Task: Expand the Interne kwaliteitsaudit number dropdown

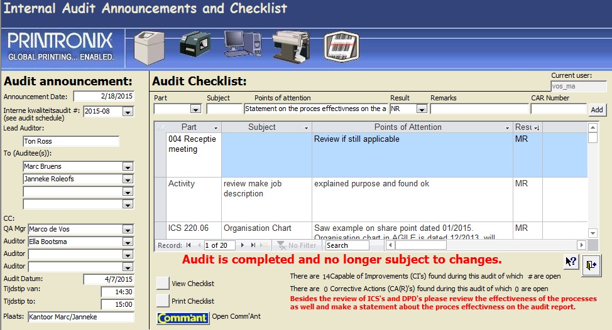Action: tap(128, 112)
